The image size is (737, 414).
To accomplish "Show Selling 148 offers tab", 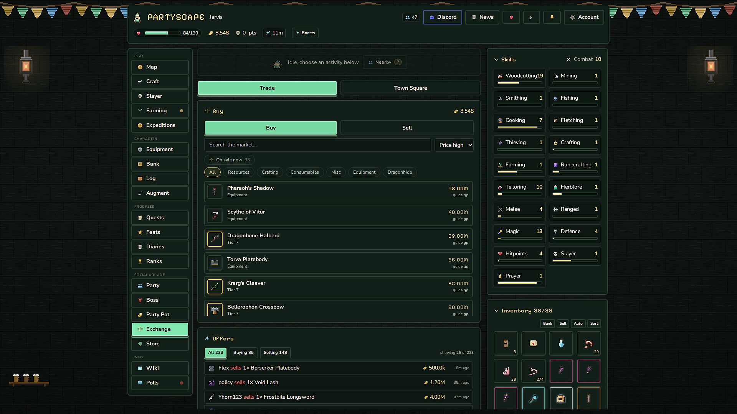I will (275, 353).
